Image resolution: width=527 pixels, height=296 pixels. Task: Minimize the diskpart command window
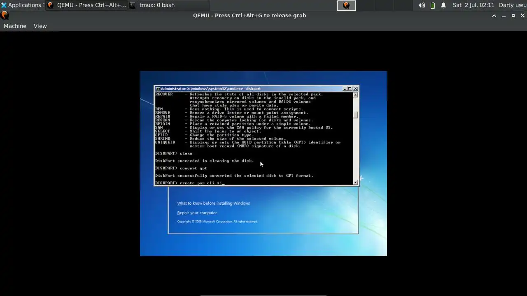[345, 89]
